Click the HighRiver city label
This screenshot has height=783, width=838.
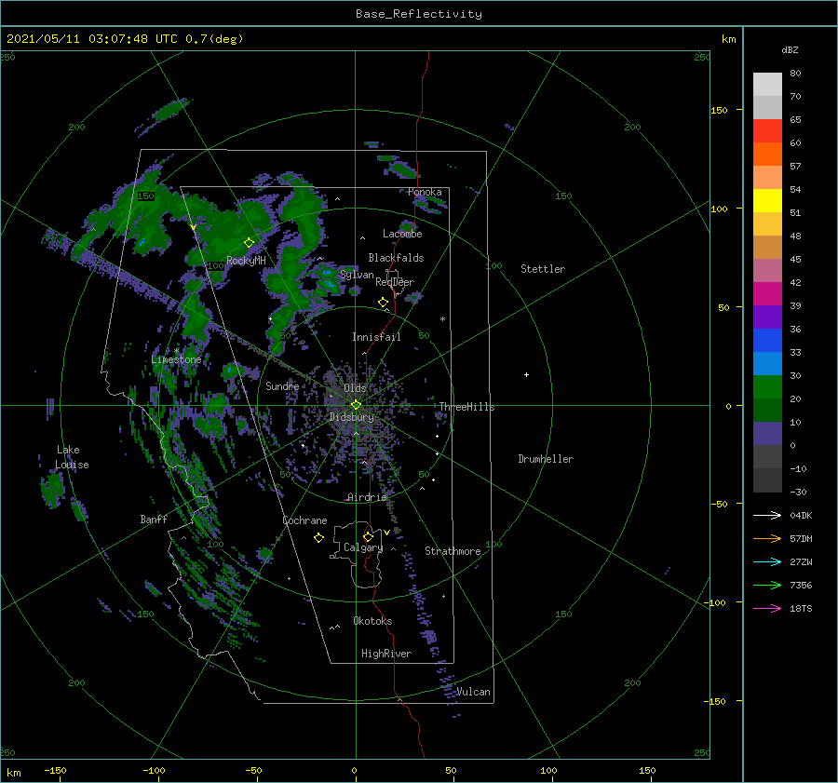click(x=386, y=654)
